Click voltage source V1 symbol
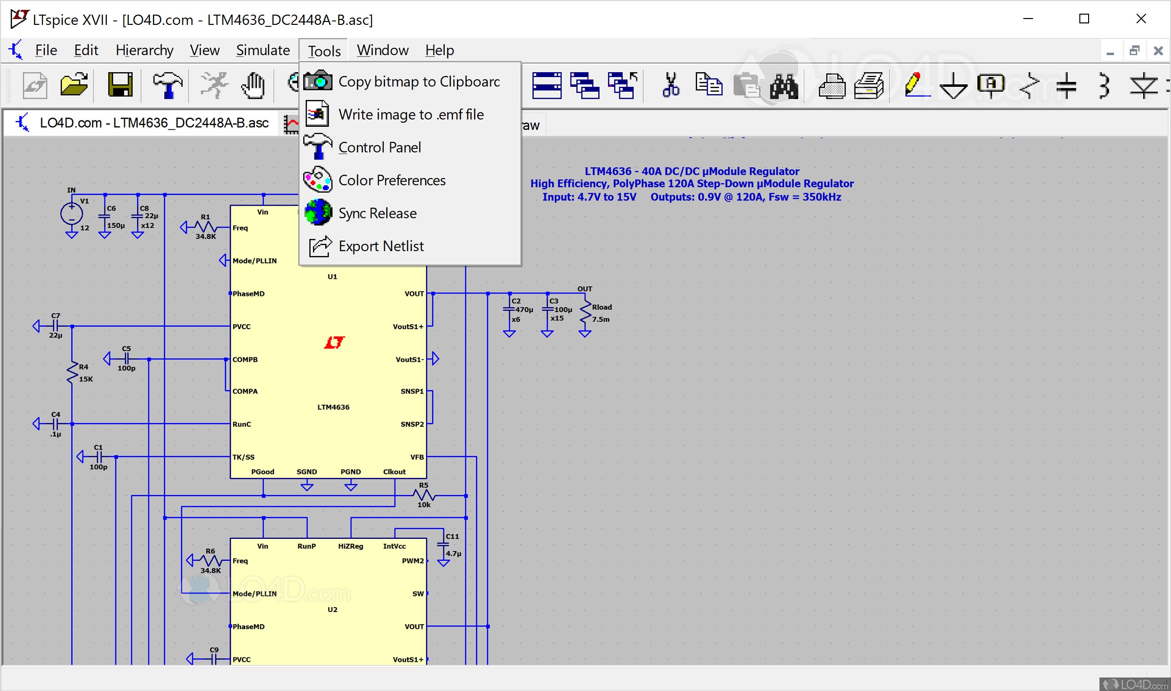The width and height of the screenshot is (1171, 691). click(72, 214)
